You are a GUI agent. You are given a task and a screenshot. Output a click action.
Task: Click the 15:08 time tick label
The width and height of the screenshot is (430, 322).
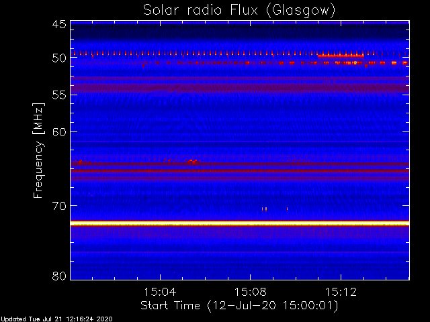tap(250, 292)
